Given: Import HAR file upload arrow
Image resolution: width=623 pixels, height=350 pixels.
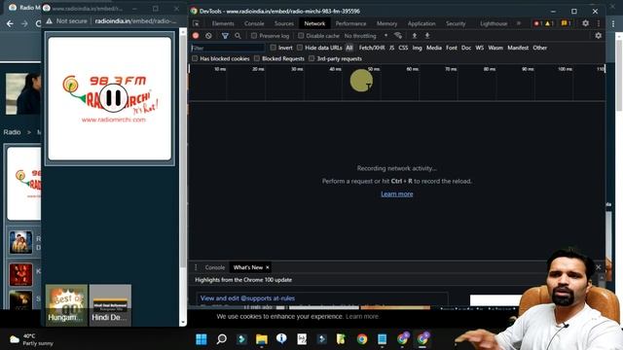Looking at the screenshot, I should [415, 36].
